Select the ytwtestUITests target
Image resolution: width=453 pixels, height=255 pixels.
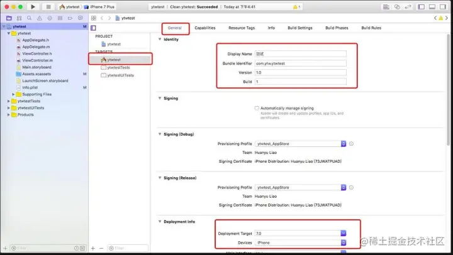[x=120, y=75]
